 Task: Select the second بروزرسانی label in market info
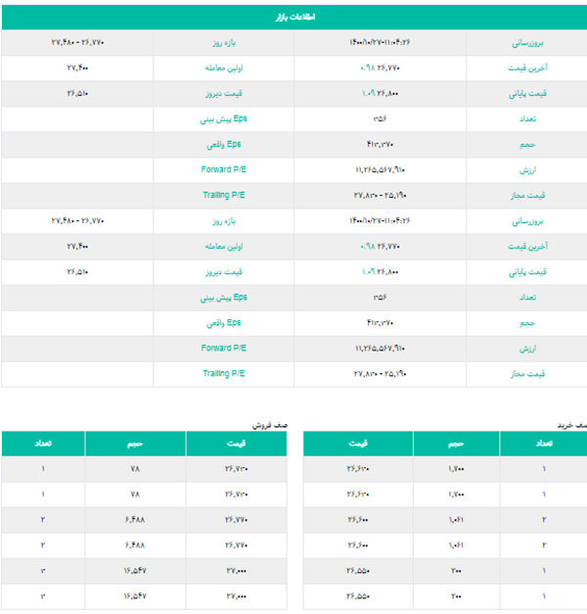pyautogui.click(x=527, y=221)
